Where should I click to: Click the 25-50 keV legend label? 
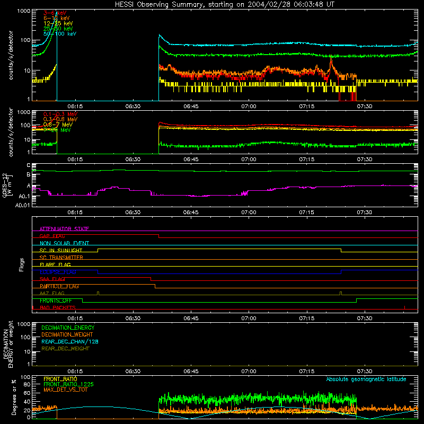[58, 29]
